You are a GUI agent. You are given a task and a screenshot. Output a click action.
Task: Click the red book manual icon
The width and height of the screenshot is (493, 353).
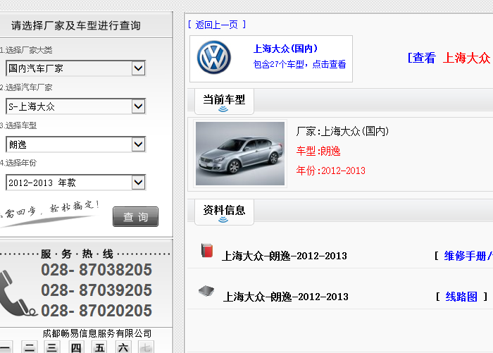pos(207,250)
